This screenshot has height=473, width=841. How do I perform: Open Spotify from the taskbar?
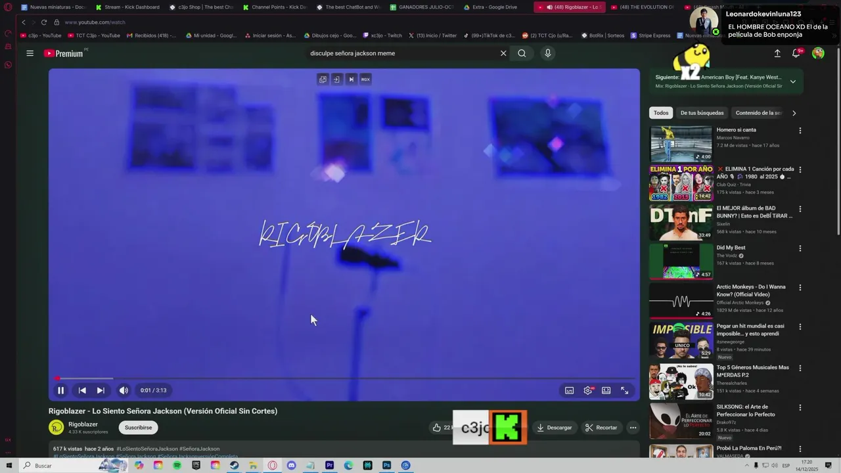177,465
